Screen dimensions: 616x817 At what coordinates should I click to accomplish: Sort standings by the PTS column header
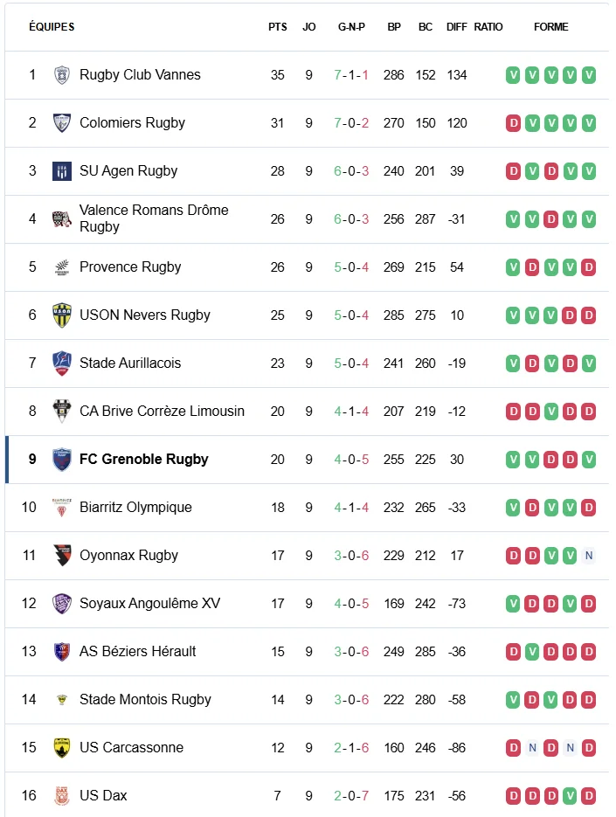pyautogui.click(x=278, y=27)
